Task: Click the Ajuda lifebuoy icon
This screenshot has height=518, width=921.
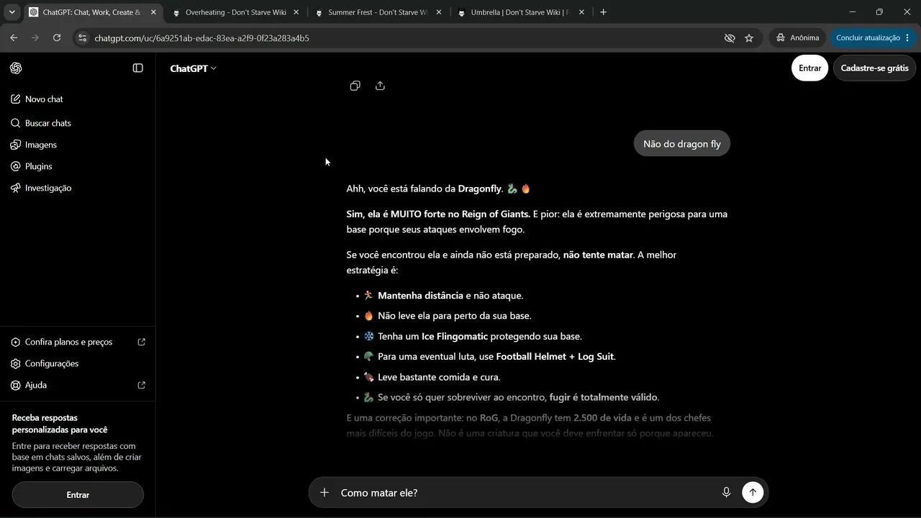Action: click(x=16, y=385)
